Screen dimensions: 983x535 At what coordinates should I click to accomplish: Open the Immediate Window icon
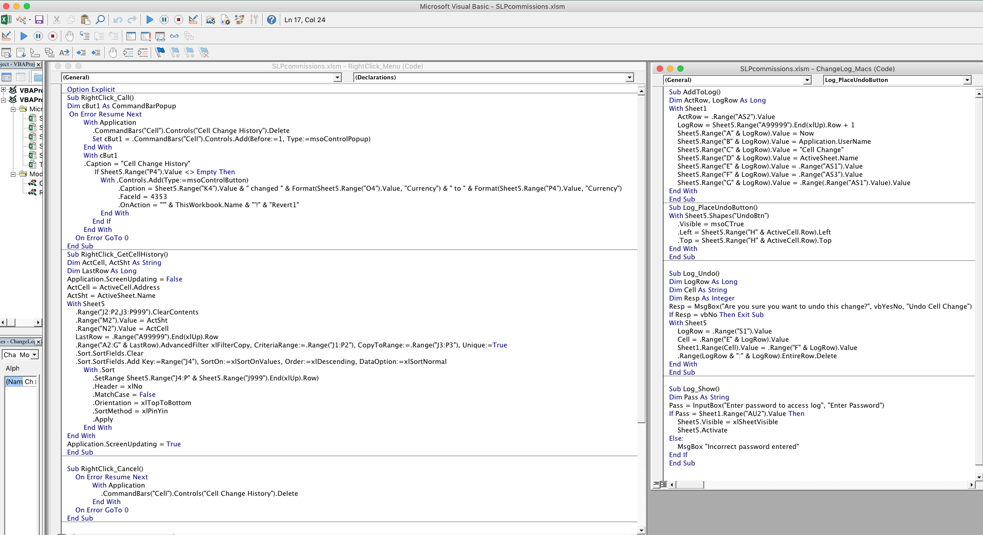coord(146,36)
